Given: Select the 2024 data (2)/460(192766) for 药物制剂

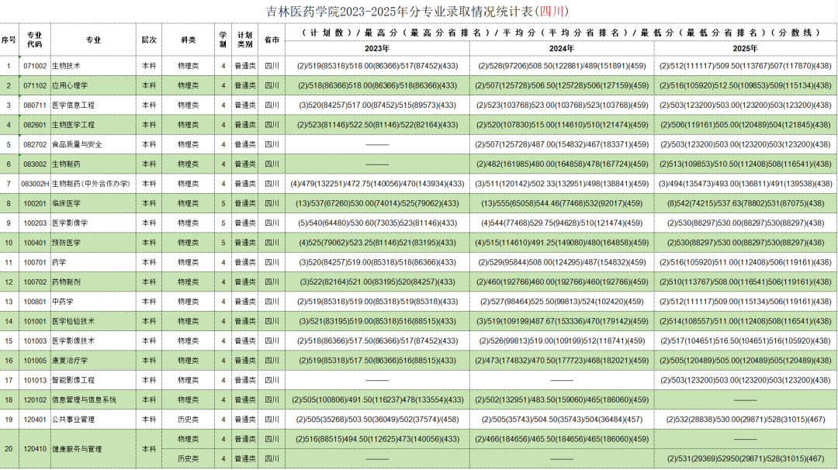Looking at the screenshot, I should coord(562,282).
